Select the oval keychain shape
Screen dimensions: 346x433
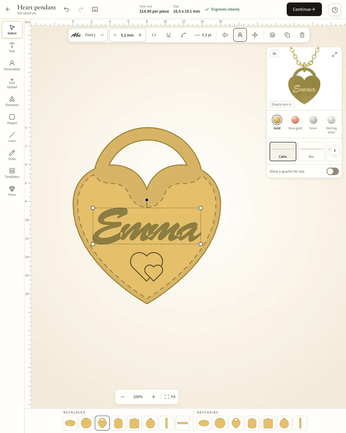[204, 423]
